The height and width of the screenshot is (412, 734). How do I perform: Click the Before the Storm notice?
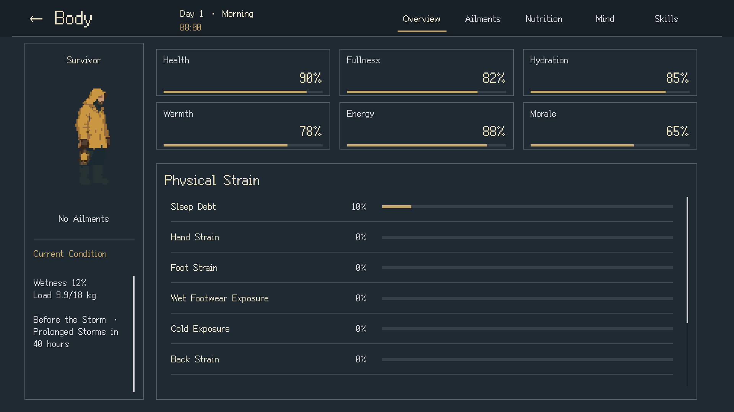click(76, 332)
